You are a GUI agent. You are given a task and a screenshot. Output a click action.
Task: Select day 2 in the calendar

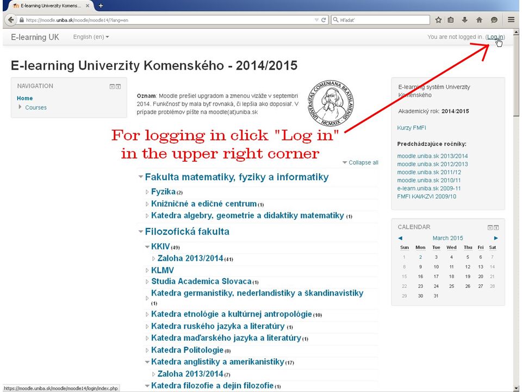[x=420, y=257]
